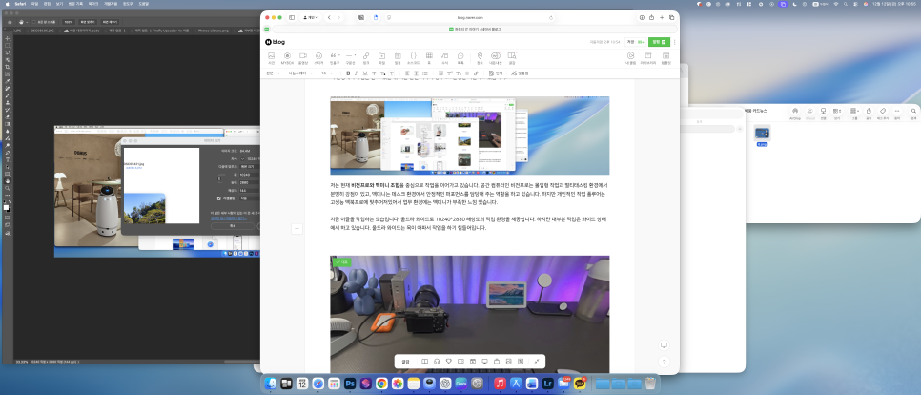
Task: Open Photoshop from the Dock
Action: tap(350, 384)
